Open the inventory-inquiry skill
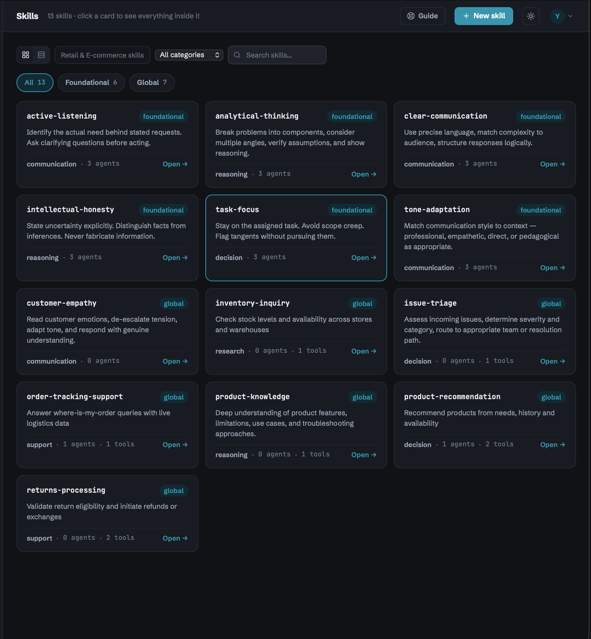 click(364, 351)
